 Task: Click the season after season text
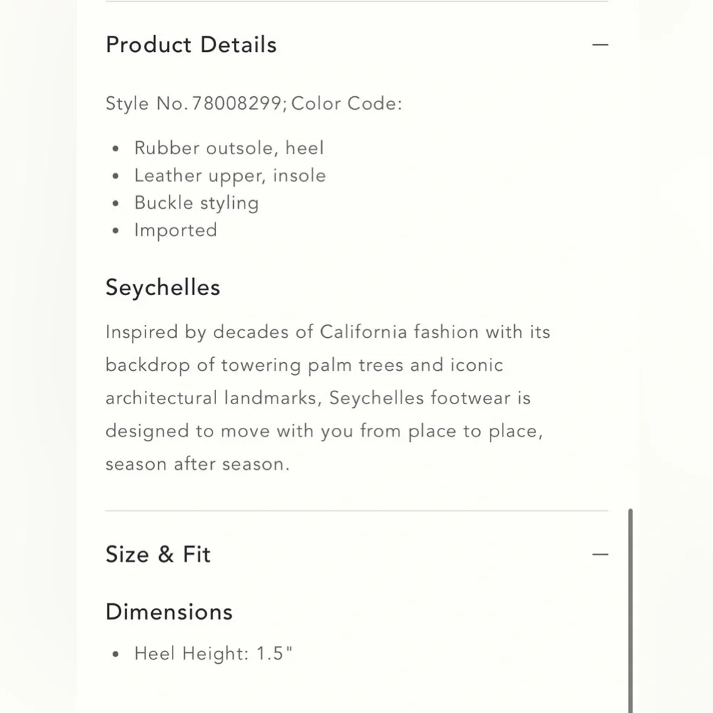[x=198, y=464]
